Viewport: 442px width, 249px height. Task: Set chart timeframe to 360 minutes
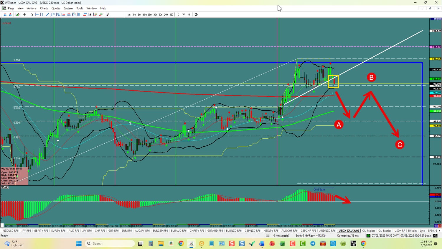click(171, 14)
